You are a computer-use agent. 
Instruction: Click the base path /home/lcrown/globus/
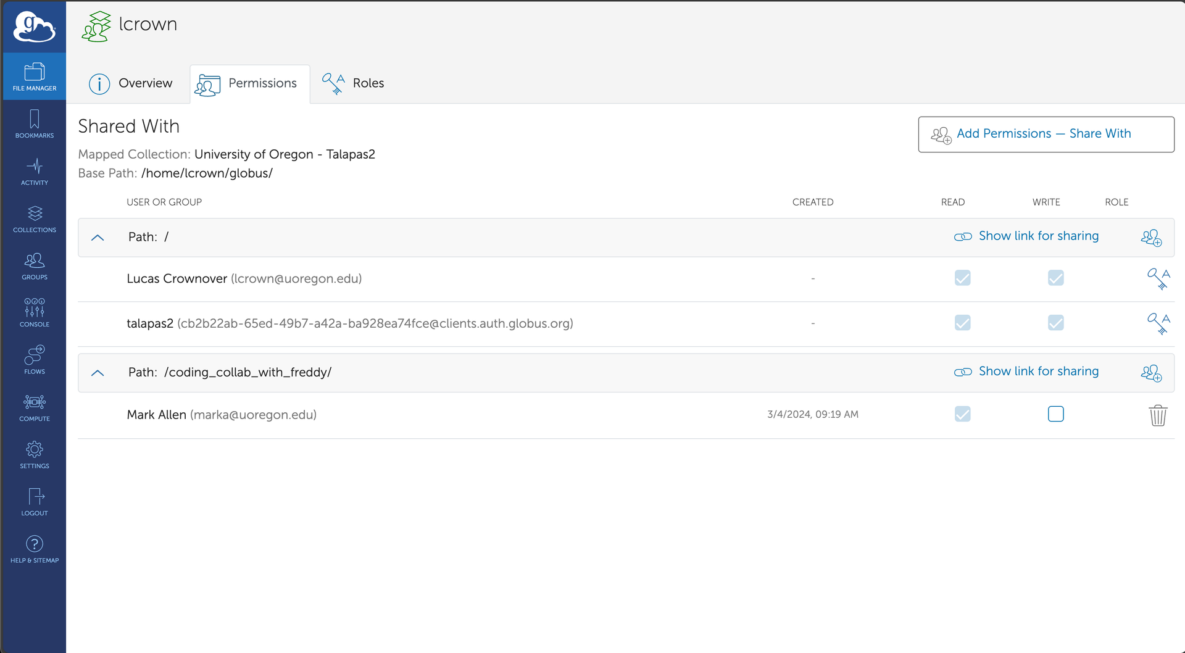(x=207, y=173)
